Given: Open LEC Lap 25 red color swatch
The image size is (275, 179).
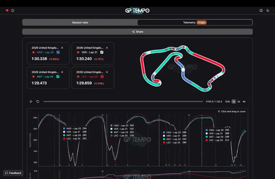Looking at the screenshot, I should point(102,76).
